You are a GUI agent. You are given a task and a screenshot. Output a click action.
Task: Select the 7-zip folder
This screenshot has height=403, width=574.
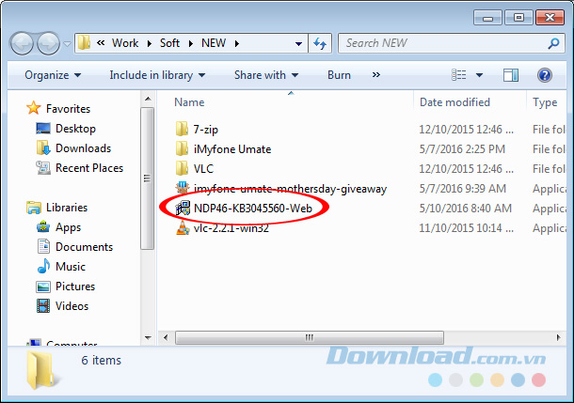(x=205, y=130)
